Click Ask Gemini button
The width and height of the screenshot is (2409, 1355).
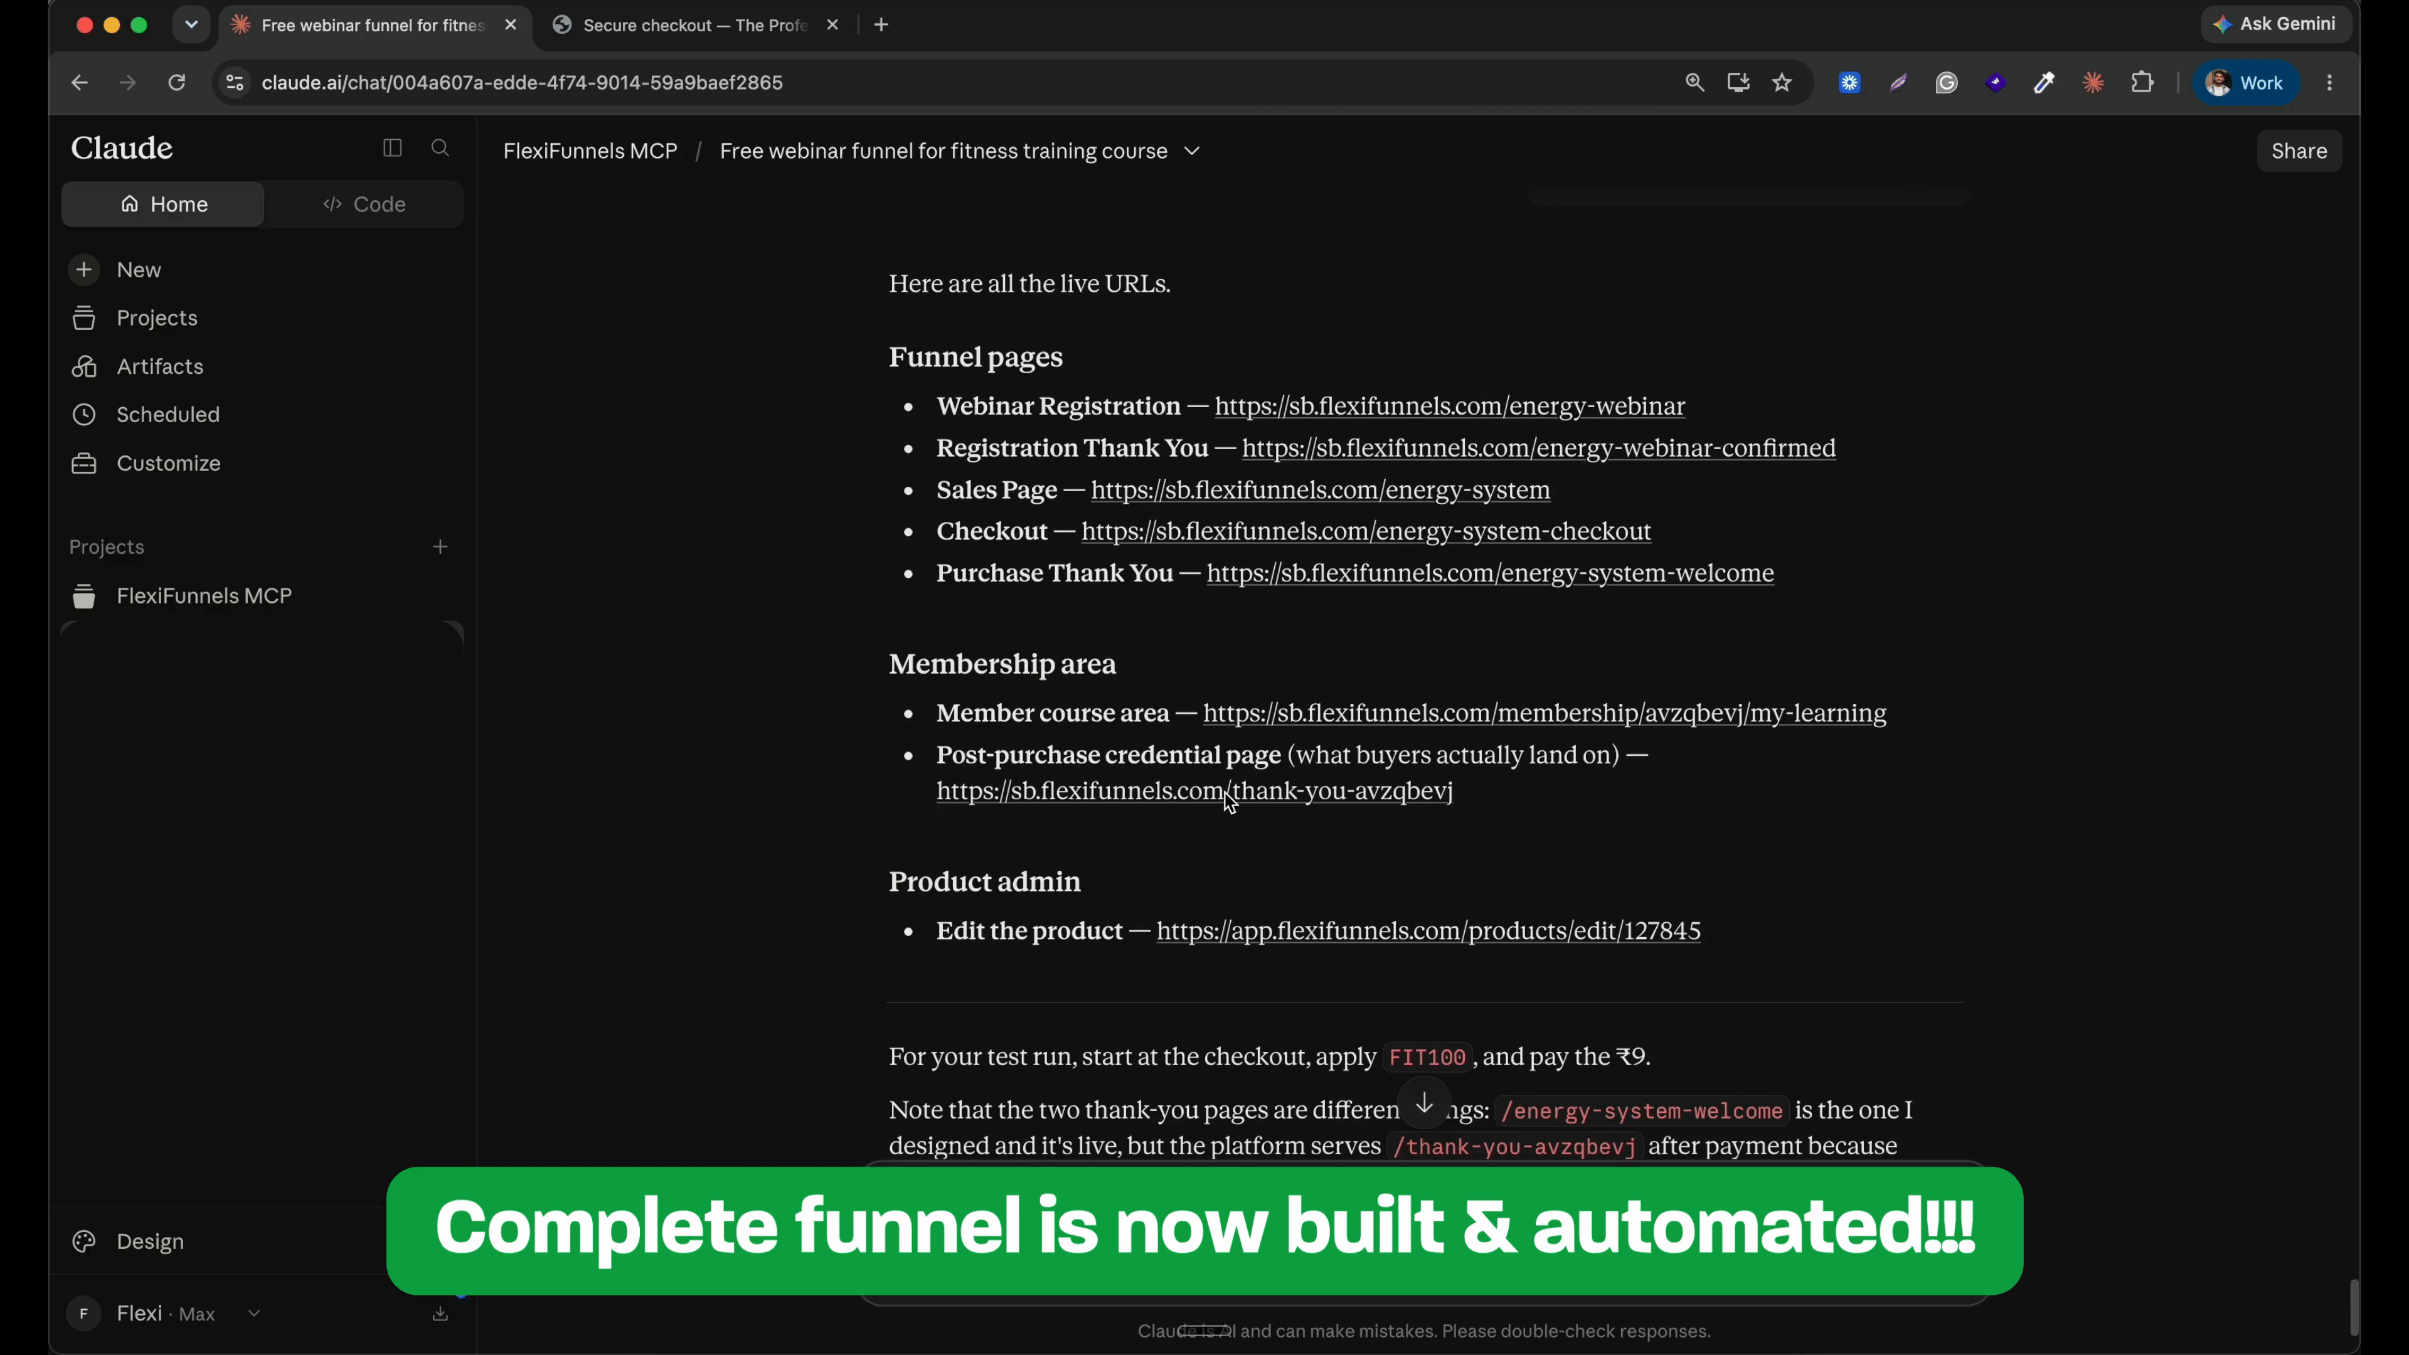click(2275, 24)
